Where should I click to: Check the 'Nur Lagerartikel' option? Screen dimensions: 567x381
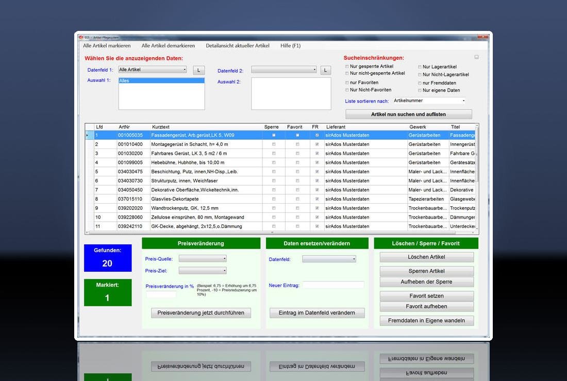(420, 67)
